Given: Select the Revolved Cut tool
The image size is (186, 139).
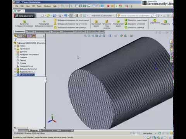Looking at the screenshot, I should [x=118, y=21].
